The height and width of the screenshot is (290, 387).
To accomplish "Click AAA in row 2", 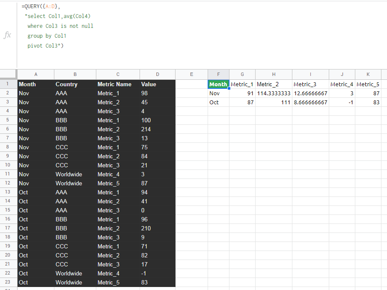I will coord(75,93).
